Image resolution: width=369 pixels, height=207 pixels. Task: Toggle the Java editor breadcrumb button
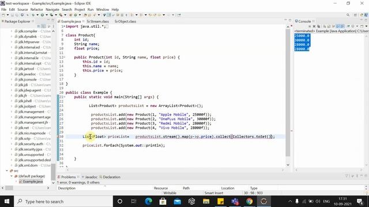(x=104, y=15)
